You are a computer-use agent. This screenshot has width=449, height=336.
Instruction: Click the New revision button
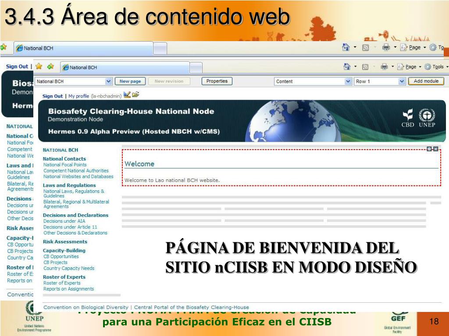pyautogui.click(x=169, y=81)
